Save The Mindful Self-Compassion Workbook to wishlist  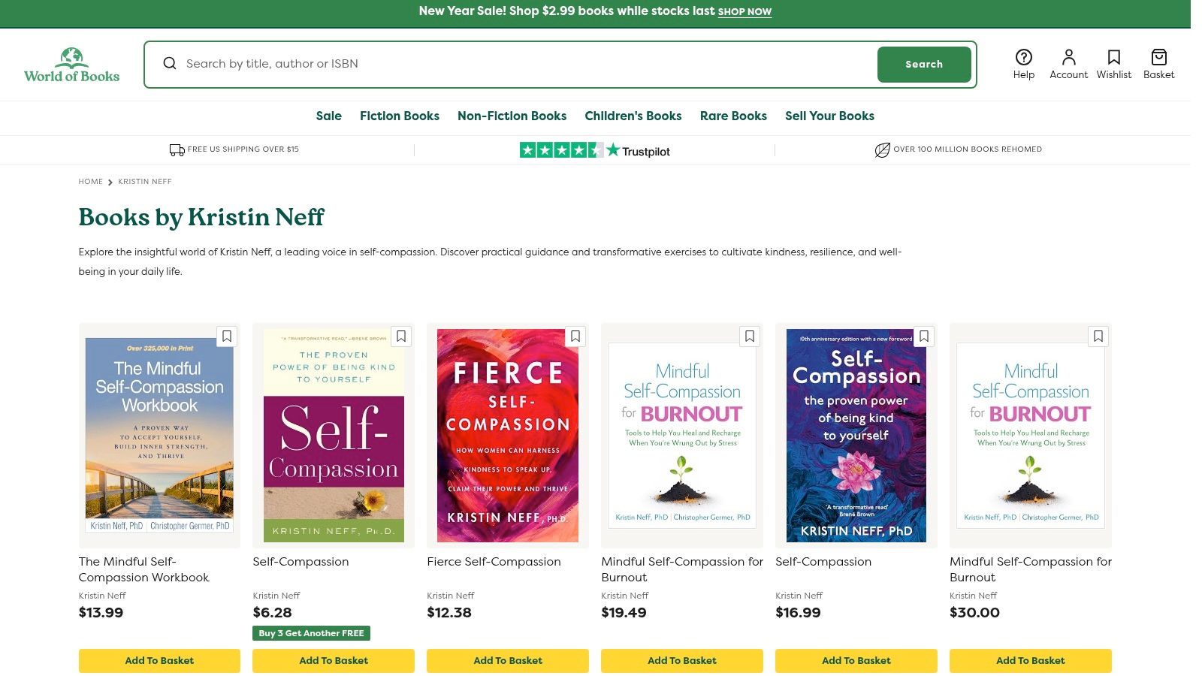[x=227, y=336]
